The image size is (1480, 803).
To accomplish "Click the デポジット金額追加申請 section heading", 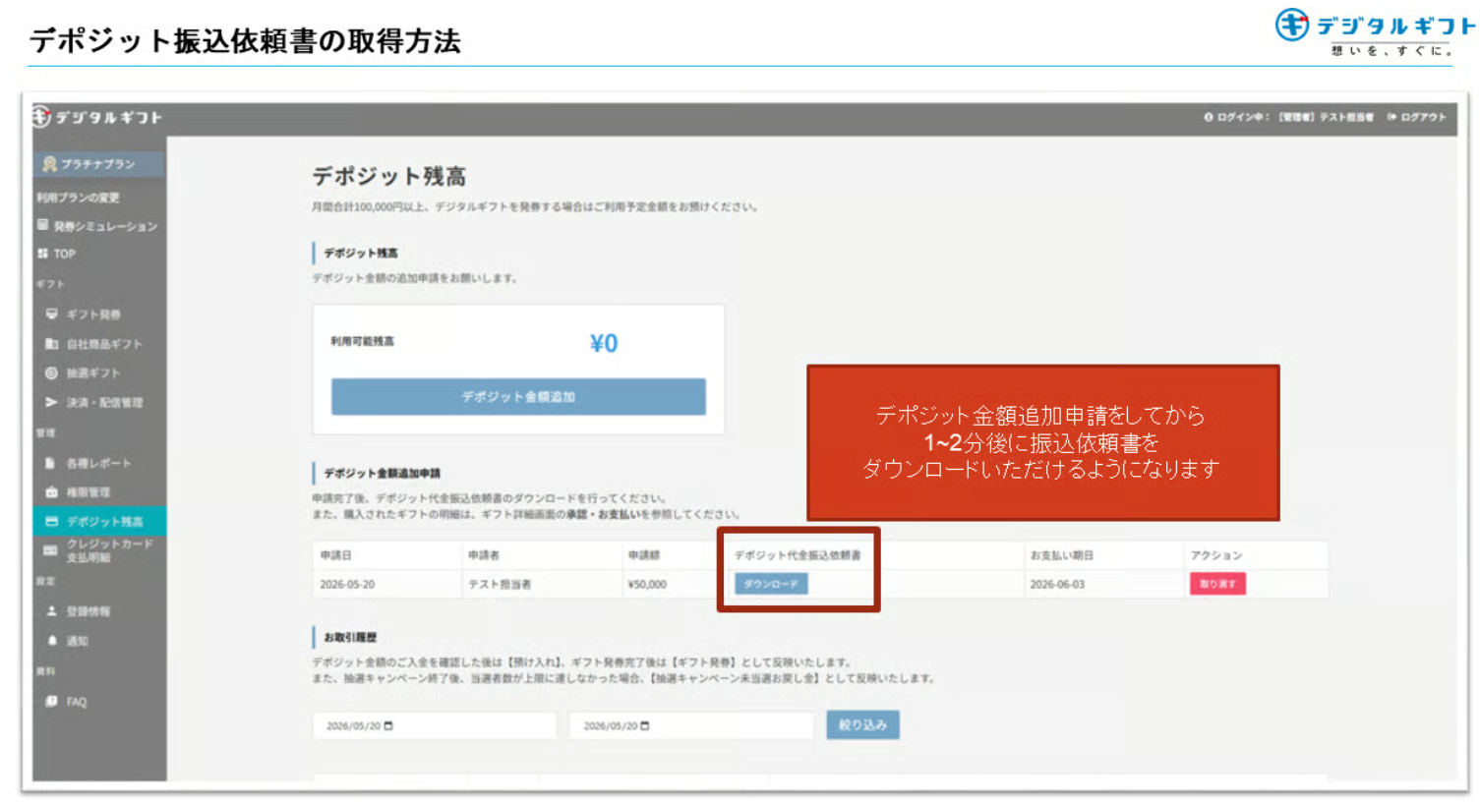I will tap(383, 473).
